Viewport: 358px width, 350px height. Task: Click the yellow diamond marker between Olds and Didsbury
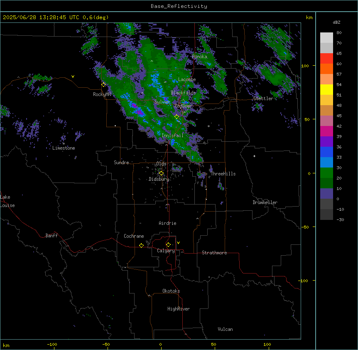[x=161, y=173]
